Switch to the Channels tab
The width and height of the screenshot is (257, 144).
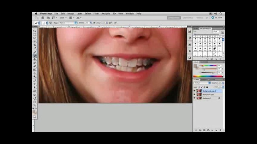(204, 80)
